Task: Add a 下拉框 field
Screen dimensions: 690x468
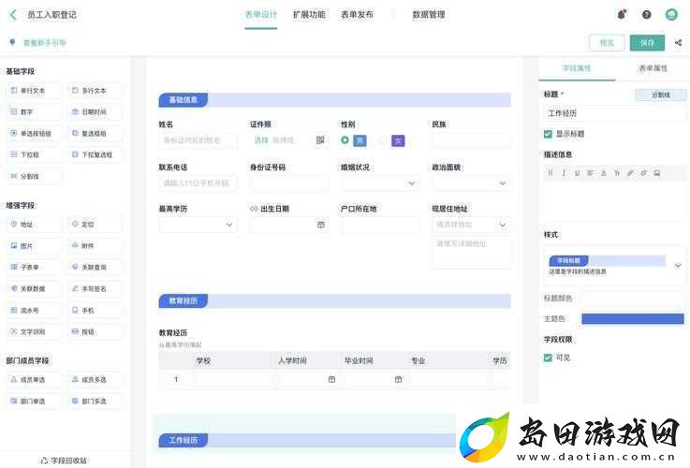Action: pyautogui.click(x=34, y=154)
